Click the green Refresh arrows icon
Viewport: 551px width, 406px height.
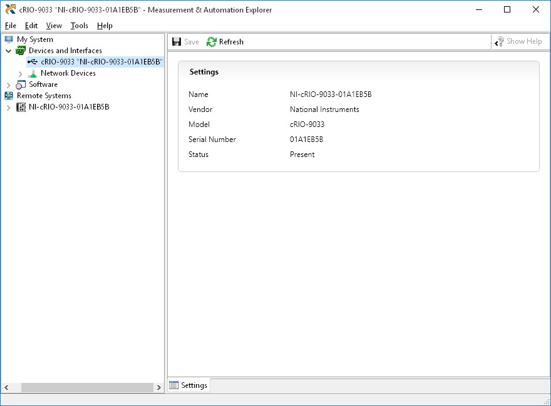click(x=212, y=42)
